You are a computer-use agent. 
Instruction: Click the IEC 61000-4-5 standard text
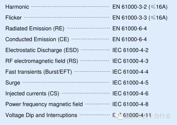pyautogui.click(x=131, y=83)
